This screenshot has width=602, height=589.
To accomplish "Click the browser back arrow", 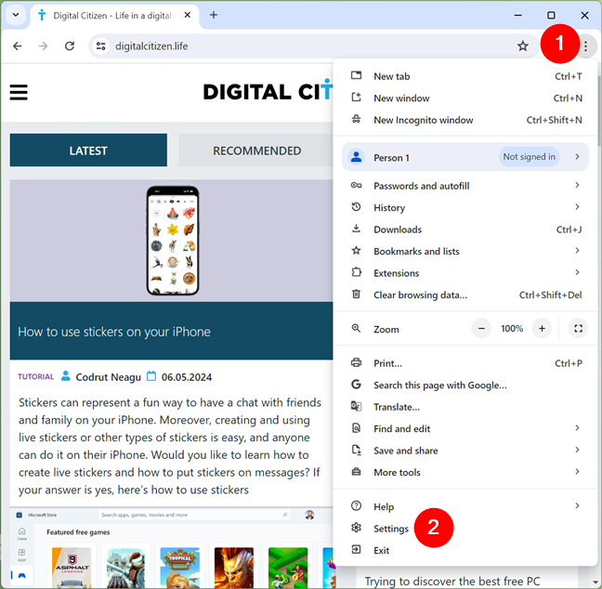I will [18, 46].
